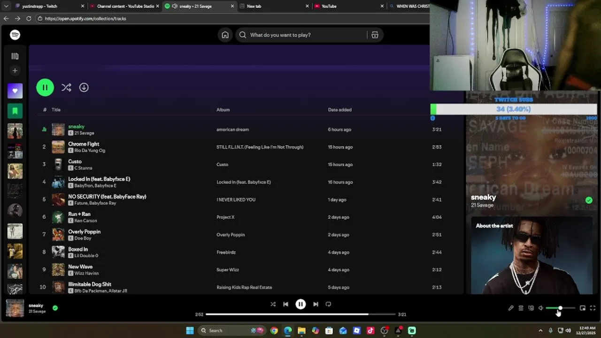This screenshot has width=601, height=338.
Task: Select the track 'New Wave'
Action: point(80,267)
